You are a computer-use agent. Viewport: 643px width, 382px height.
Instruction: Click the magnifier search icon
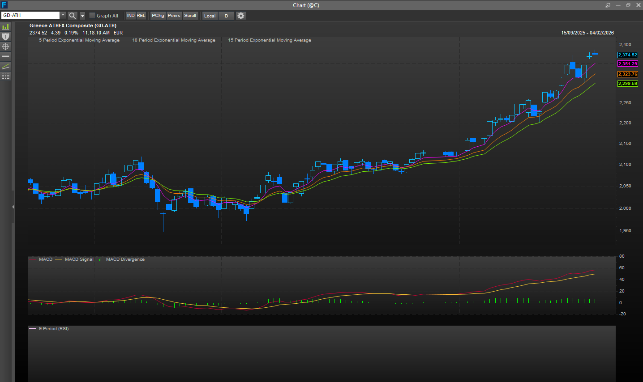[73, 16]
